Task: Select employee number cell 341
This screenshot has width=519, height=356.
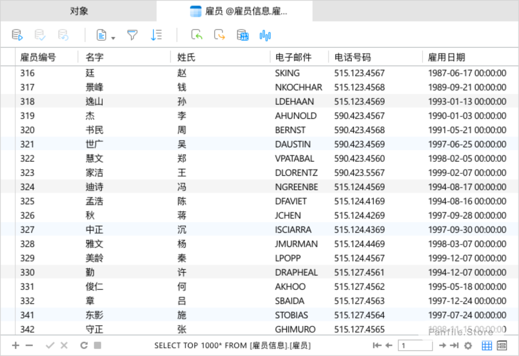Action: pos(27,315)
